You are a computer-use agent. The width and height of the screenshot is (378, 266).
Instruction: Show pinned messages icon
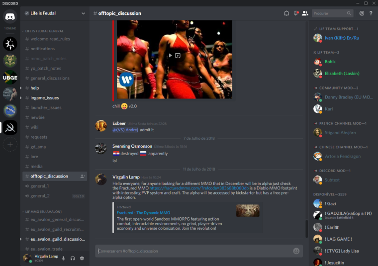[296, 13]
